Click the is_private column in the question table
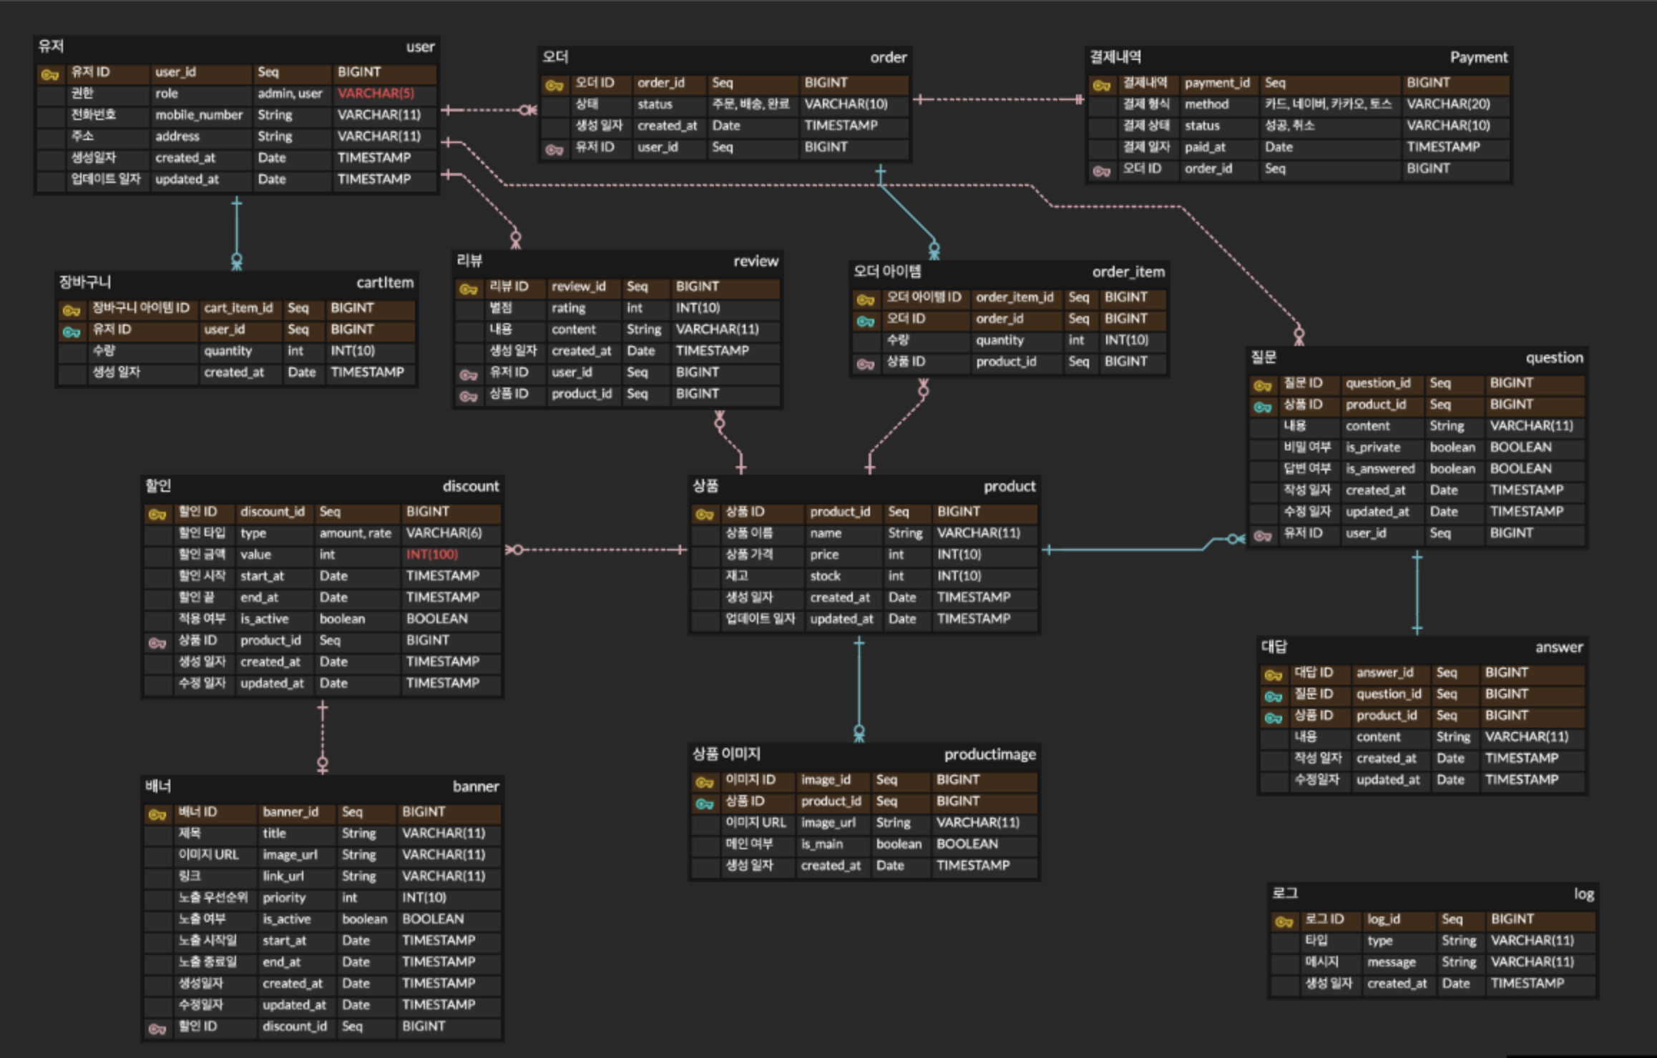 pyautogui.click(x=1372, y=448)
